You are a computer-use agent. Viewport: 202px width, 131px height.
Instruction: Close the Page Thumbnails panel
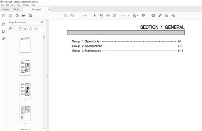point(42,22)
